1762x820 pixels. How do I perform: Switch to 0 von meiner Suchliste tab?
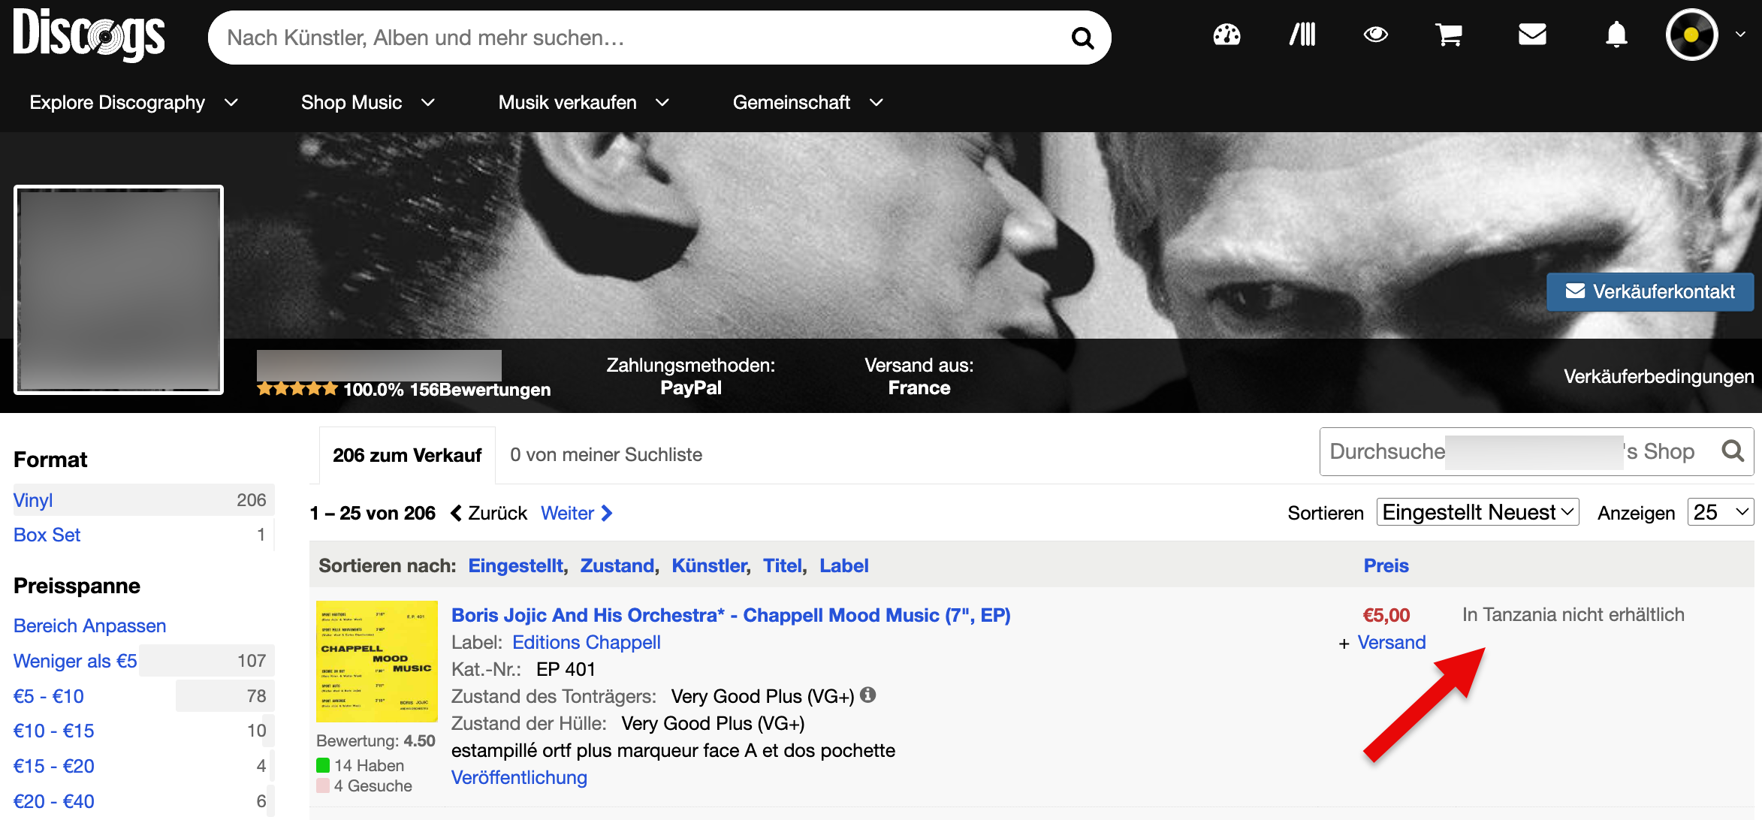(606, 454)
